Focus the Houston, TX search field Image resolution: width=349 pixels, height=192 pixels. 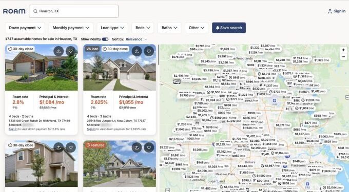click(x=74, y=11)
